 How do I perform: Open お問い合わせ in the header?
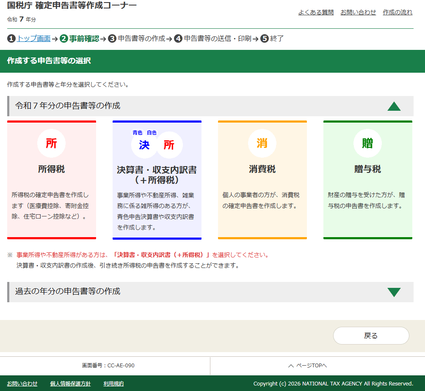coord(358,13)
